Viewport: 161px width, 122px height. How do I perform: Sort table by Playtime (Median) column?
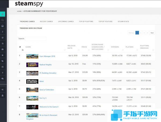tap(147, 47)
